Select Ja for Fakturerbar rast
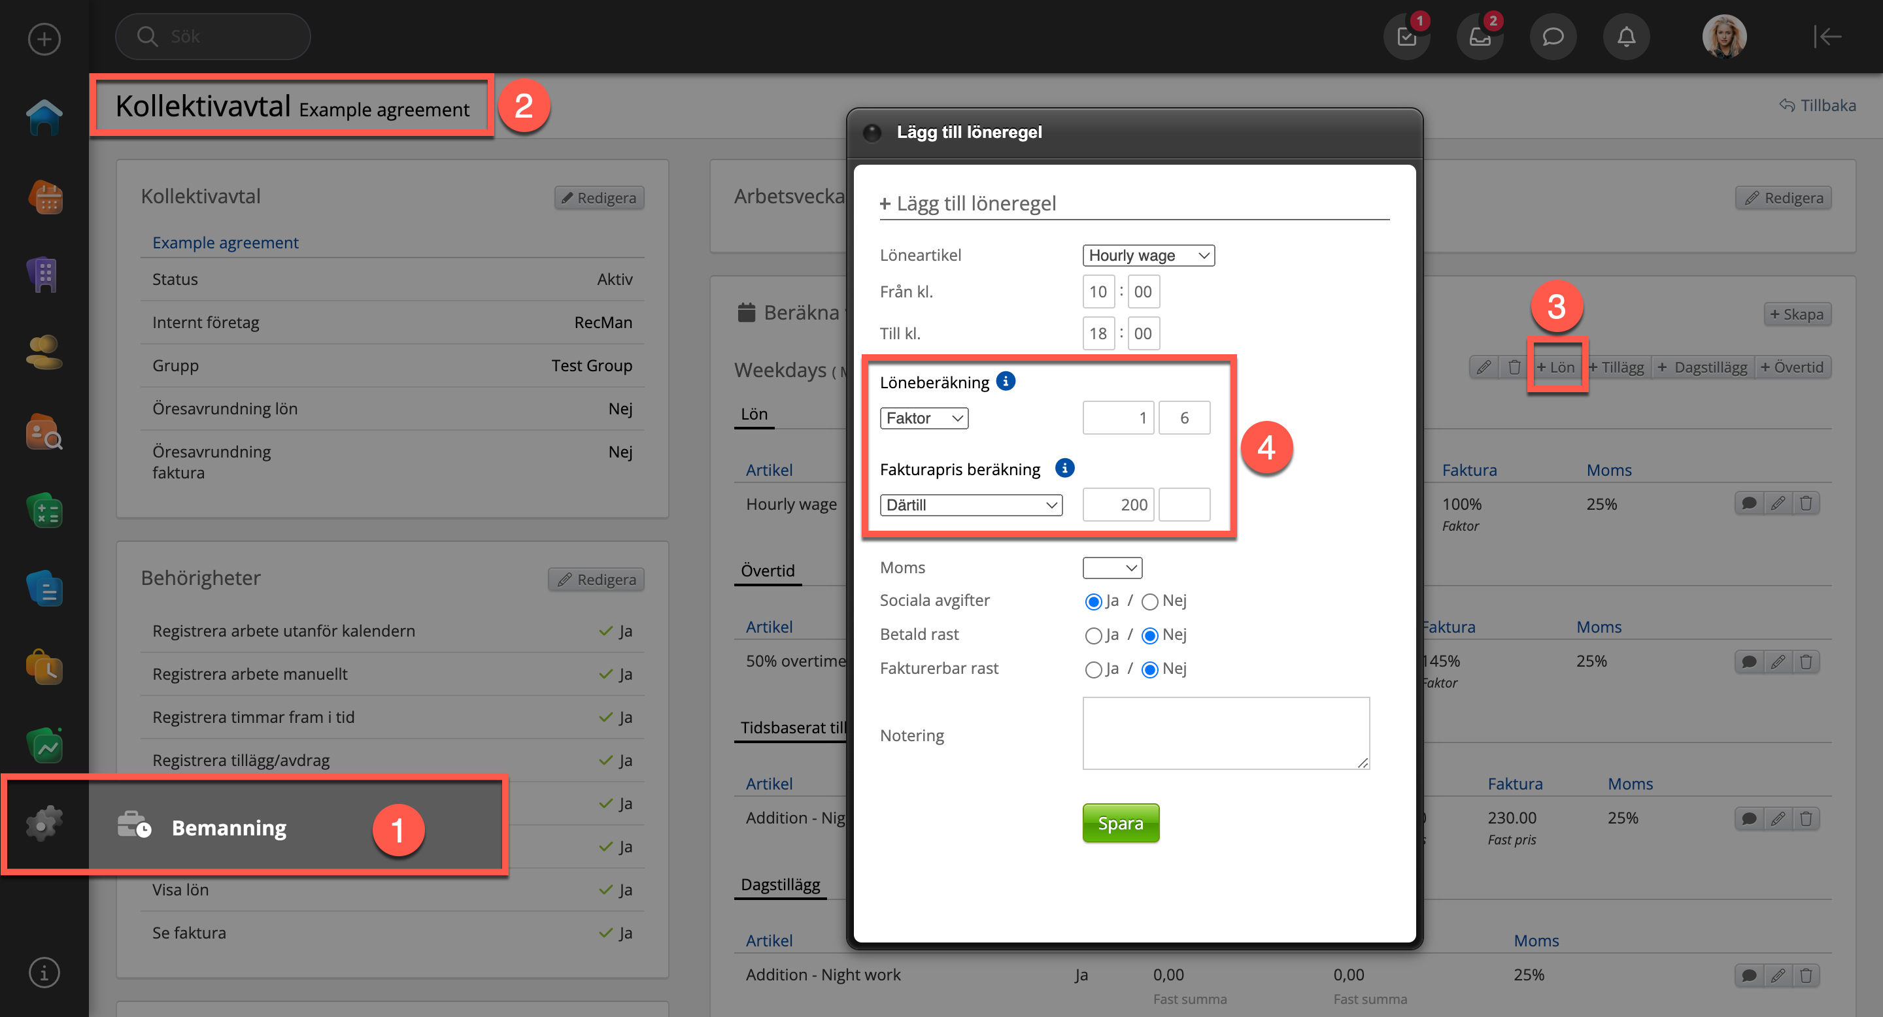The height and width of the screenshot is (1017, 1883). [1094, 669]
